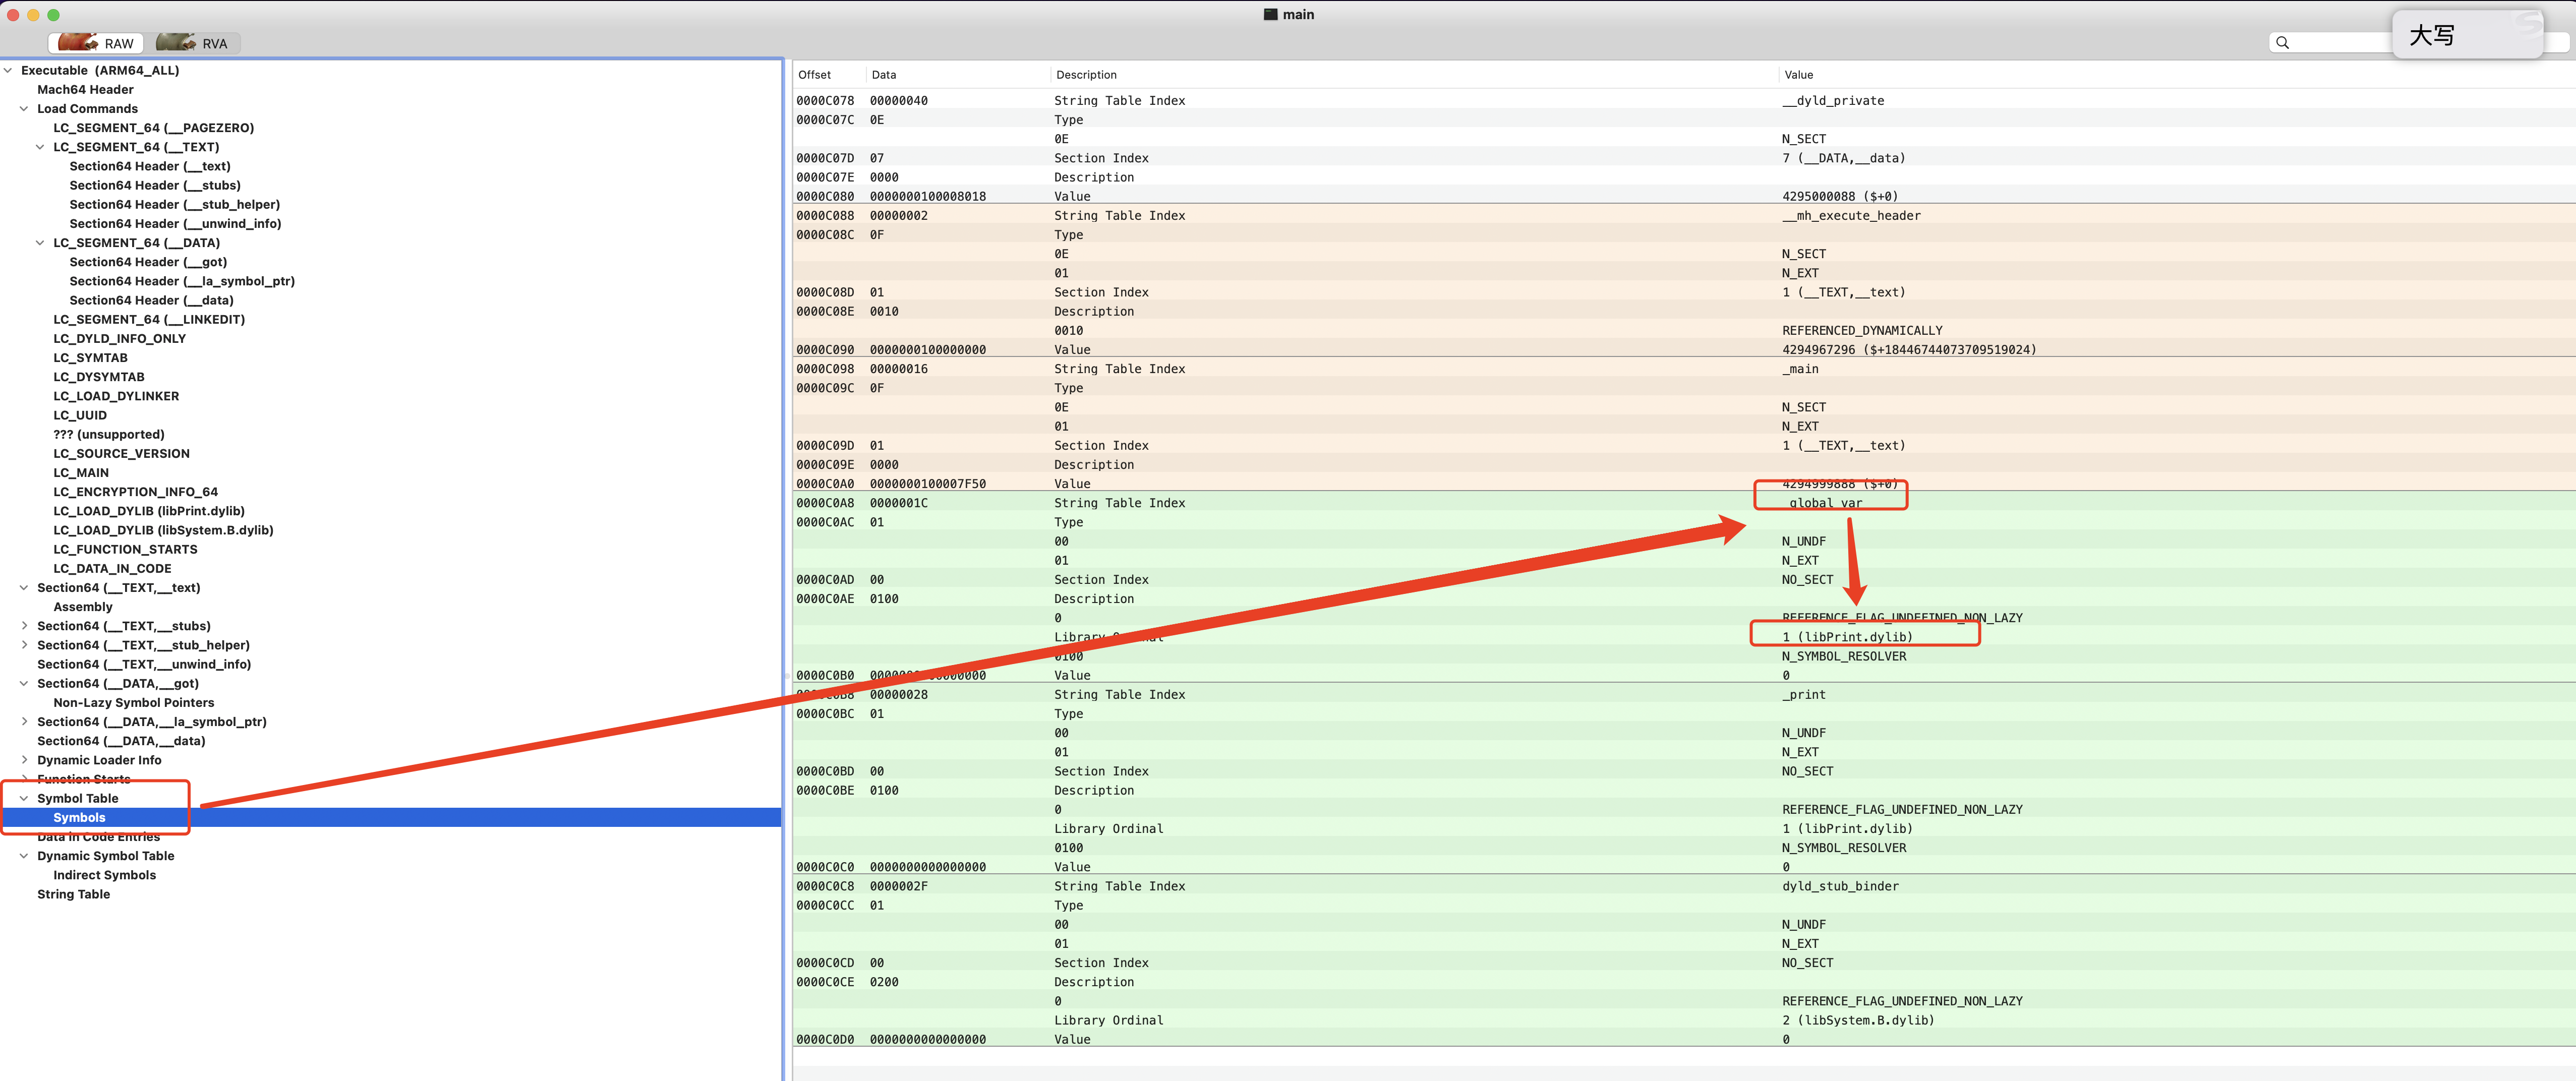The width and height of the screenshot is (2576, 1081).
Task: Click the search magnifier icon
Action: click(2282, 43)
